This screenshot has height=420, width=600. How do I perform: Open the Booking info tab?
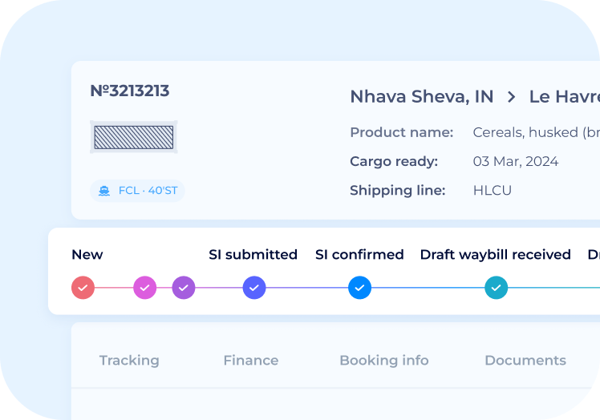tap(384, 361)
